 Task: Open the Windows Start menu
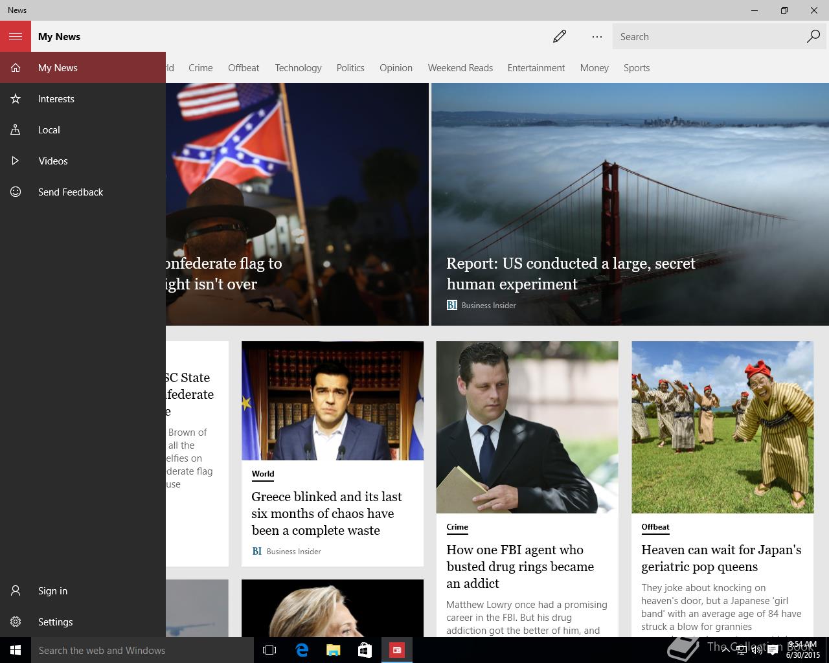(16, 650)
